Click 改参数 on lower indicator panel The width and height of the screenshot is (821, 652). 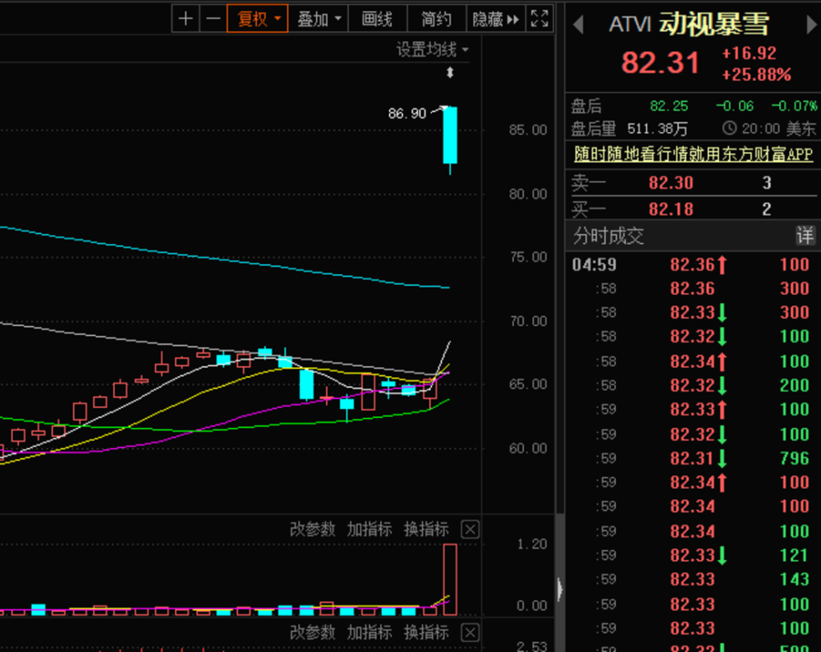(x=313, y=632)
